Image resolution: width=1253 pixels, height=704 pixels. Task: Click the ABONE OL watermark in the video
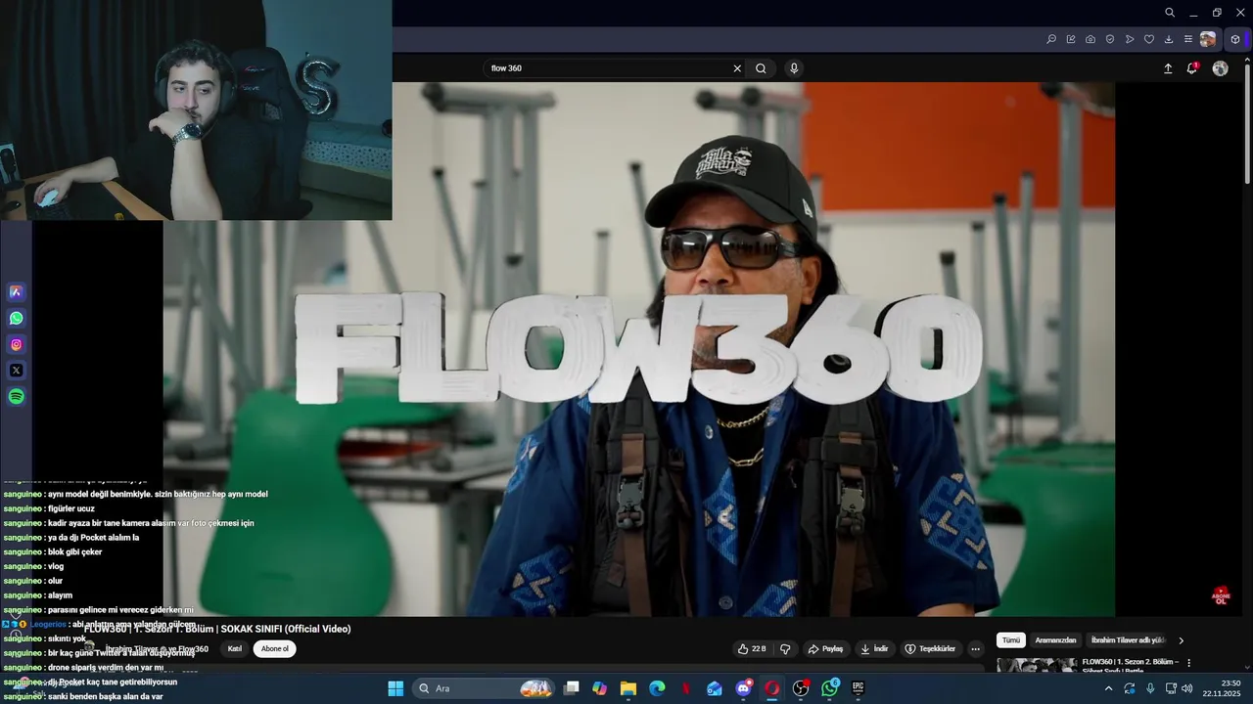(1221, 595)
